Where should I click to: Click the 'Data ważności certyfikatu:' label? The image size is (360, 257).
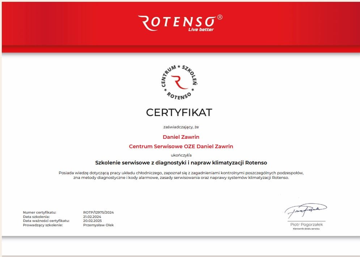46,221
